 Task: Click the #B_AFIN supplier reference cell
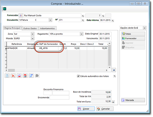pos(48,48)
